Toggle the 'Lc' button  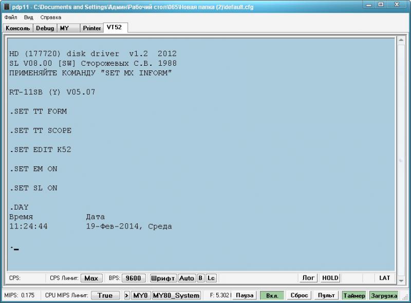pyautogui.click(x=211, y=278)
